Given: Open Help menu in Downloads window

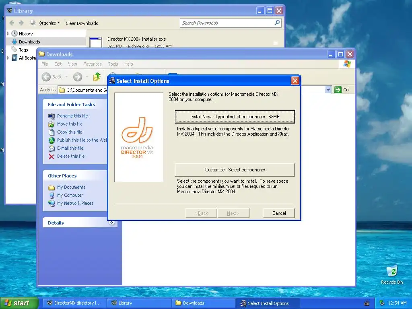Looking at the screenshot, I should pyautogui.click(x=128, y=64).
